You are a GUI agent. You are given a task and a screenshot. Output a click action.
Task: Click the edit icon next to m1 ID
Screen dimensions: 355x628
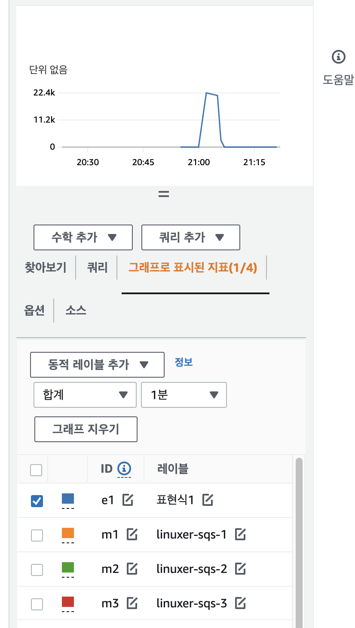[x=132, y=535]
